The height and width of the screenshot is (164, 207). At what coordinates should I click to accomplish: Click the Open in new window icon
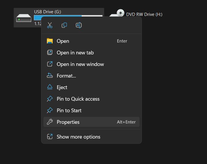[50, 64]
